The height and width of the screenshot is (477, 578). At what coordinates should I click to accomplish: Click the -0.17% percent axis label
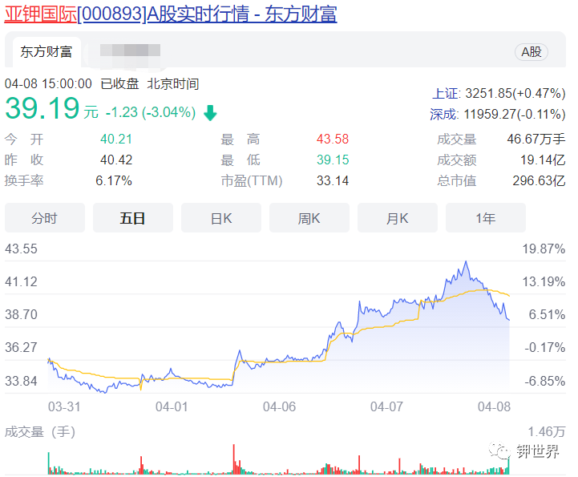coord(545,348)
